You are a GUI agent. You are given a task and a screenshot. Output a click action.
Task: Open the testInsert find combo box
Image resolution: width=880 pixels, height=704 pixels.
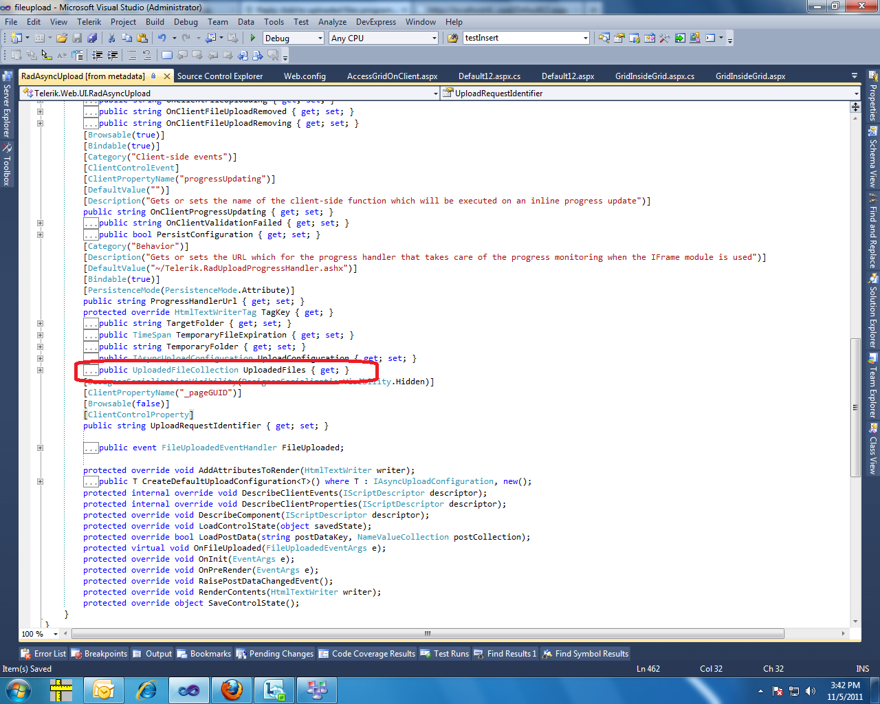click(x=526, y=38)
